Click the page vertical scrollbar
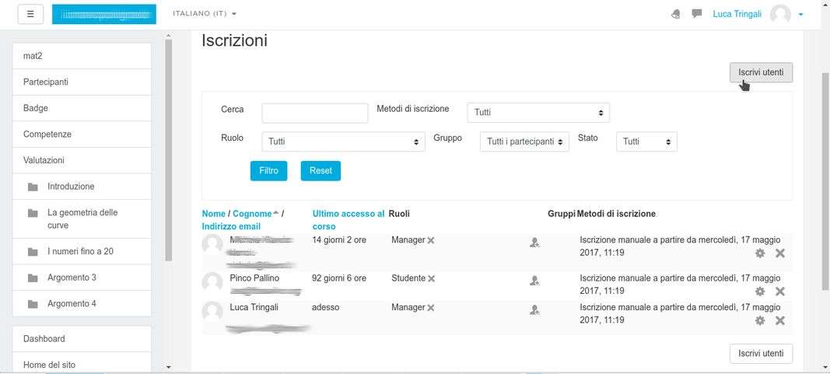Screen dimensions: 830x374 [x=825, y=181]
